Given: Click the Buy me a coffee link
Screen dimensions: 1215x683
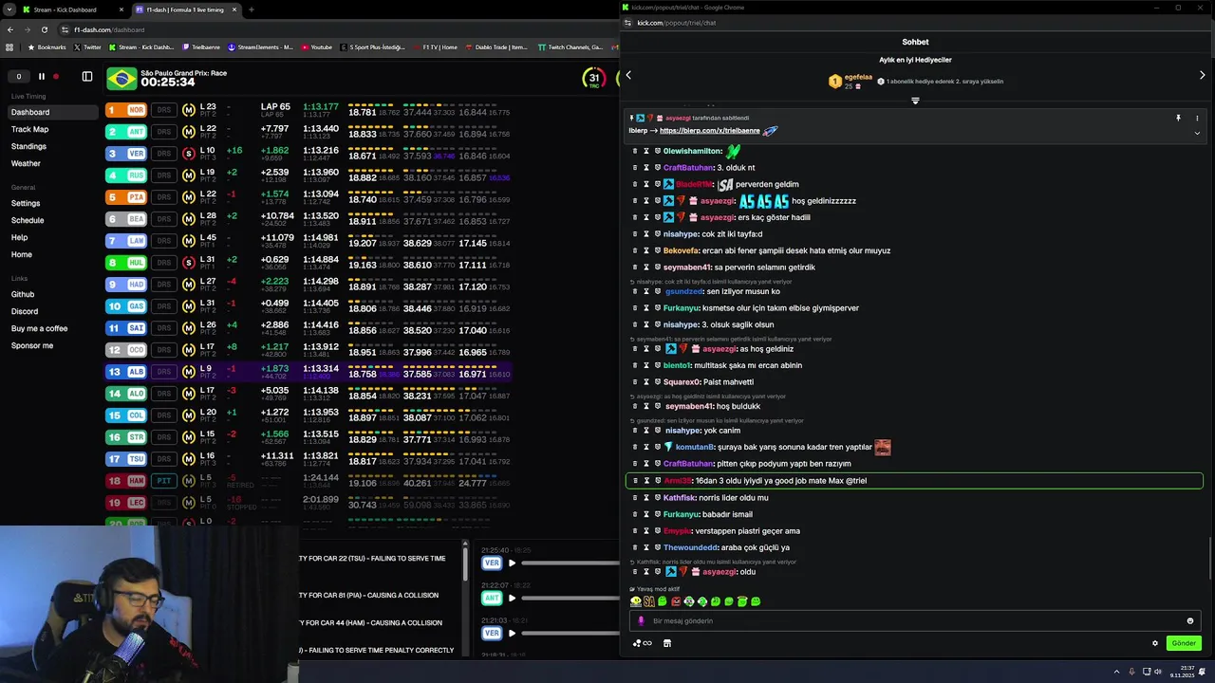Looking at the screenshot, I should click(x=39, y=328).
